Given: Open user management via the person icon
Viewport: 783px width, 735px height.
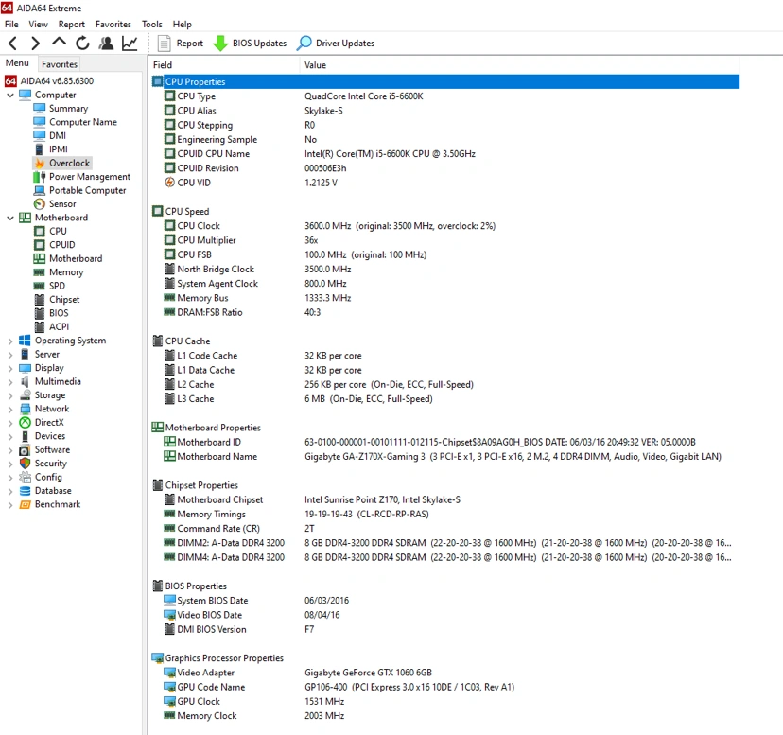Looking at the screenshot, I should tap(106, 44).
